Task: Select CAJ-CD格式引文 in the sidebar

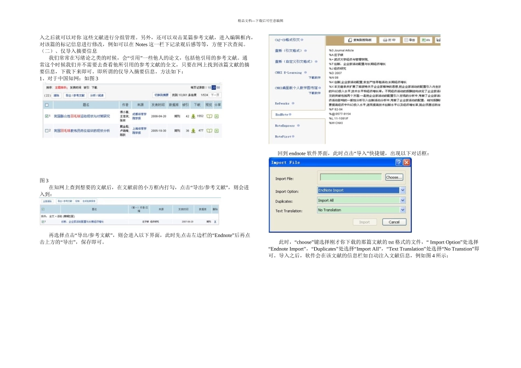Action: pos(287,39)
